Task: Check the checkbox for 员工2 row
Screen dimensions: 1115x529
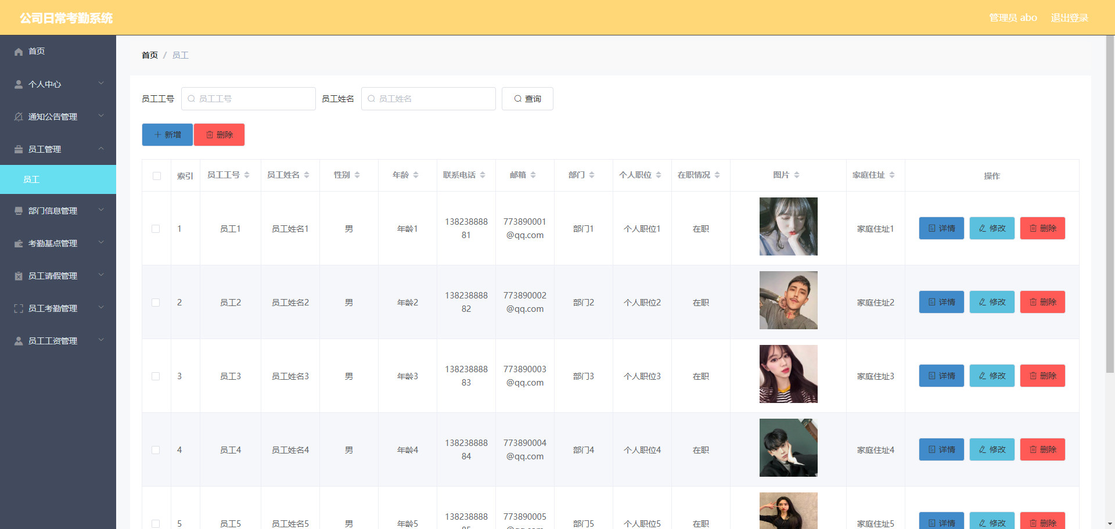Action: point(156,303)
